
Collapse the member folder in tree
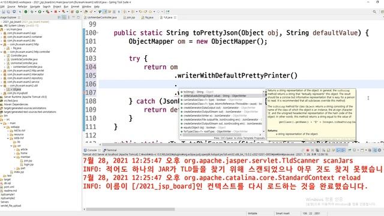14,157
